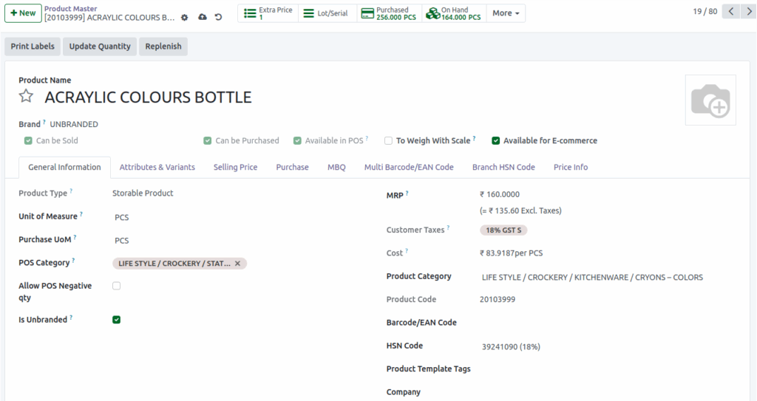Click the Customer Taxes help question mark
Viewport: 757px width, 401px height.
pos(448,227)
